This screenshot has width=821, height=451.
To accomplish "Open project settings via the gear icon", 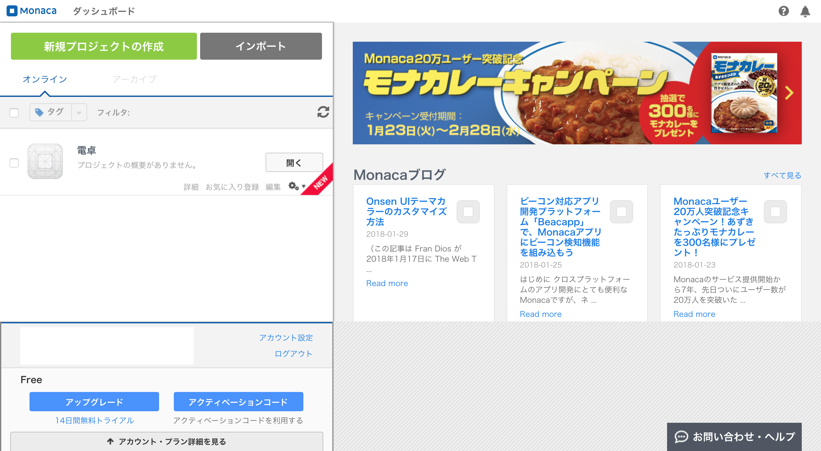I will (293, 186).
